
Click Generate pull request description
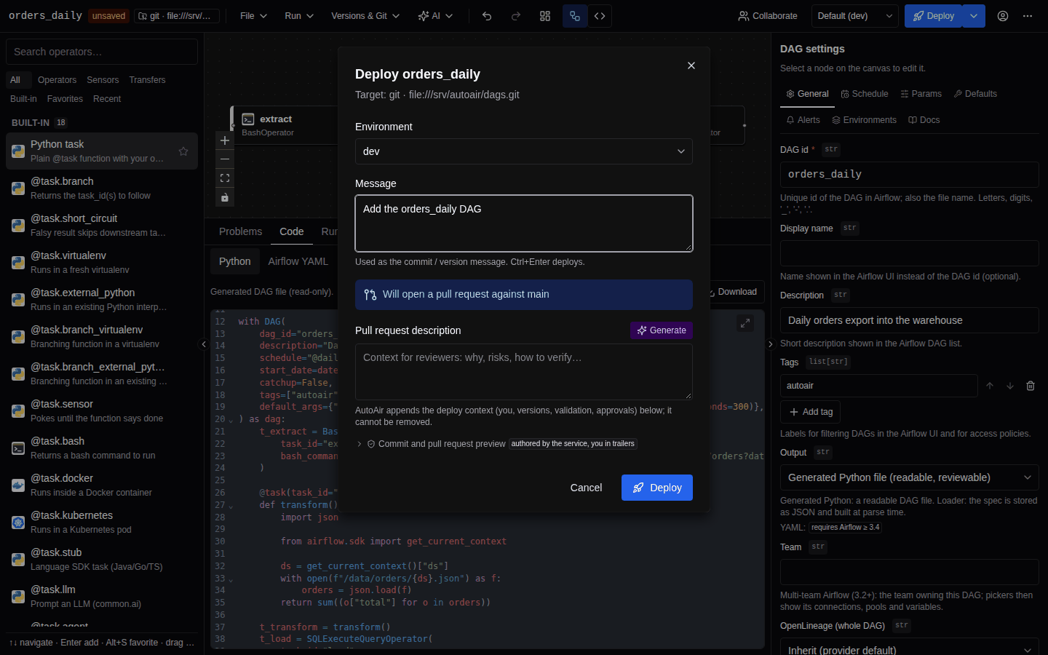pyautogui.click(x=662, y=330)
